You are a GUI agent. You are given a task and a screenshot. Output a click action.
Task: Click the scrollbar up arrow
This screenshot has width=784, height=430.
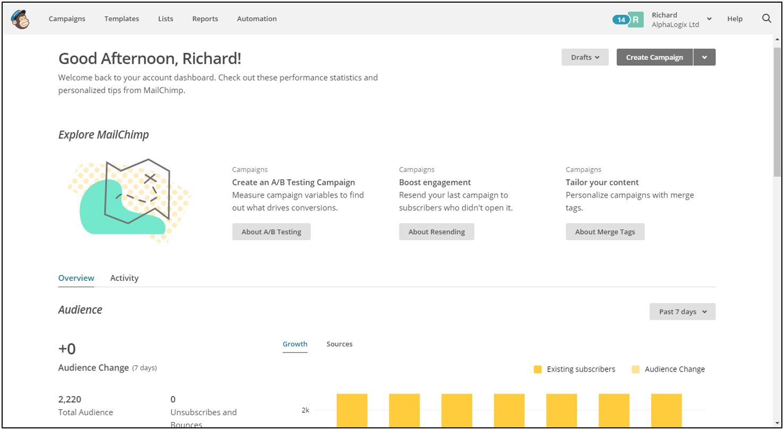coord(777,39)
